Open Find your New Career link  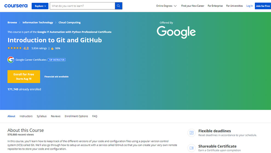point(192,6)
